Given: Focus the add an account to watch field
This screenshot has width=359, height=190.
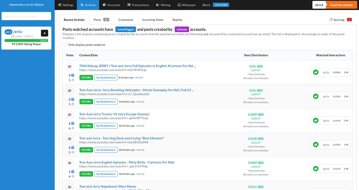Looking at the screenshot, I should click(26, 16).
